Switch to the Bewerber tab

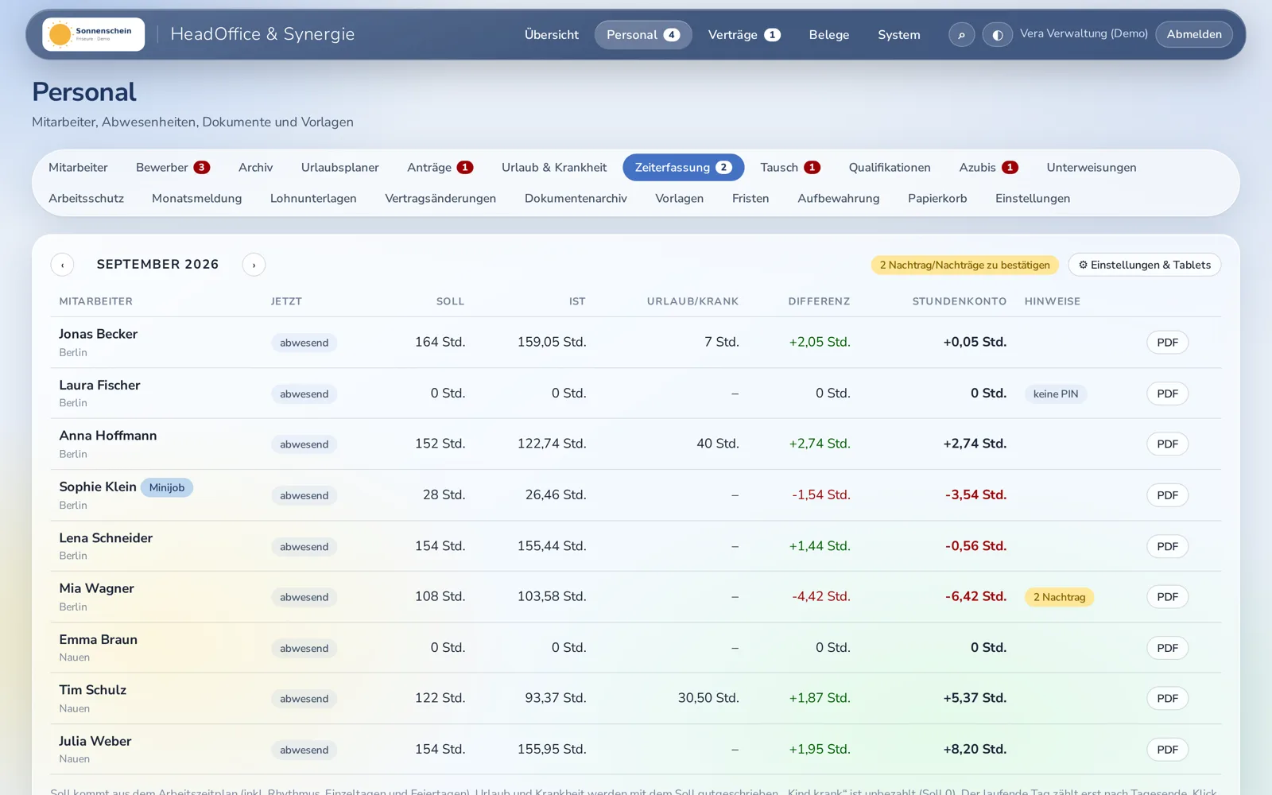click(173, 168)
